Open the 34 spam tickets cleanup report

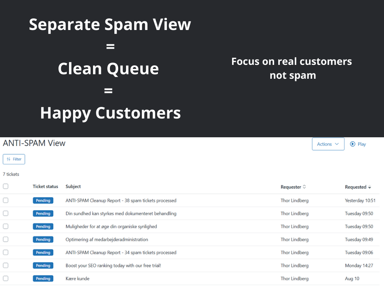[121, 252]
